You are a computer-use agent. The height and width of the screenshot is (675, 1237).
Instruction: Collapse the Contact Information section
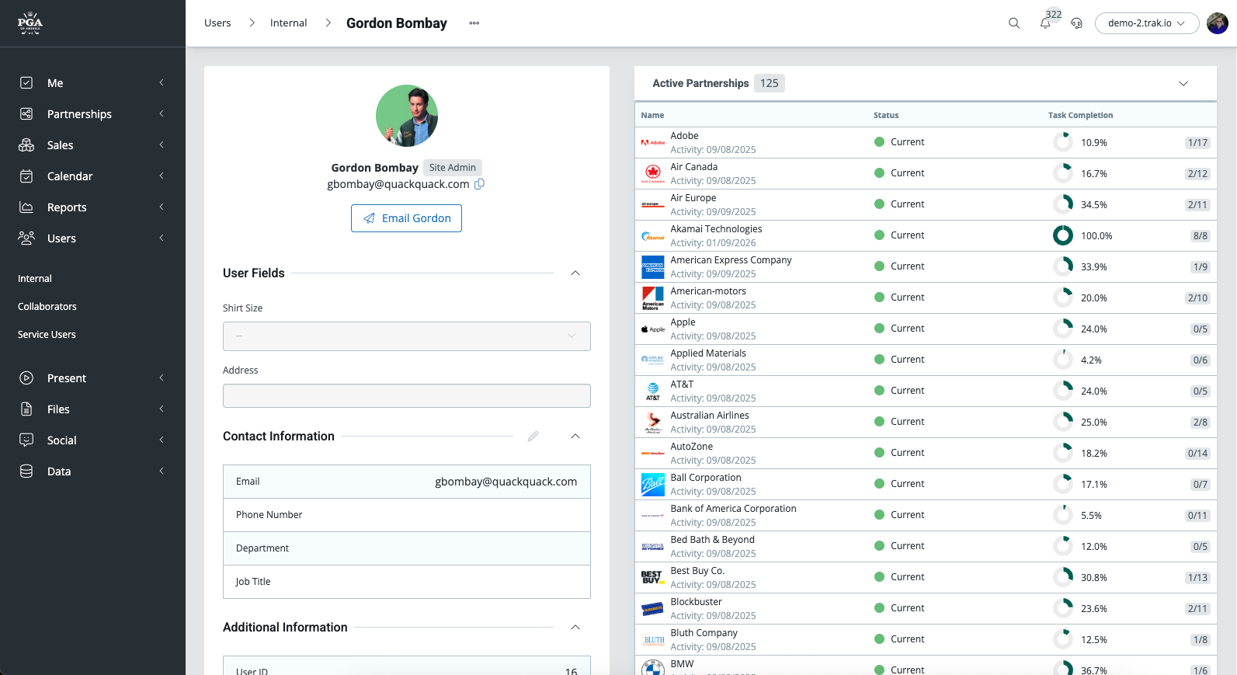click(x=575, y=437)
